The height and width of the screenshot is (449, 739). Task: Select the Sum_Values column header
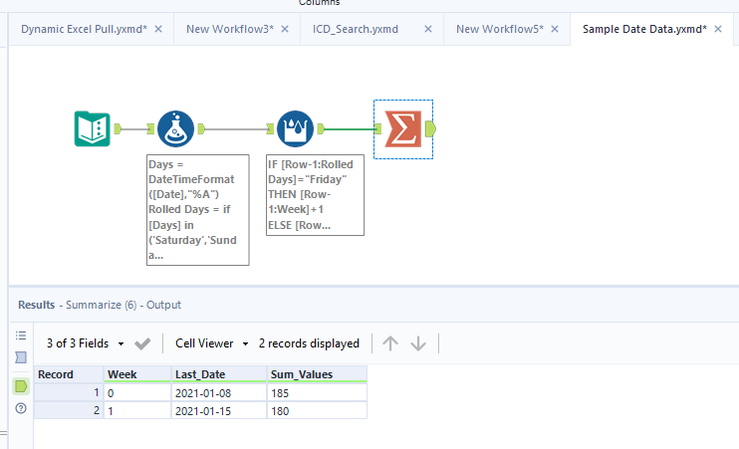(317, 374)
